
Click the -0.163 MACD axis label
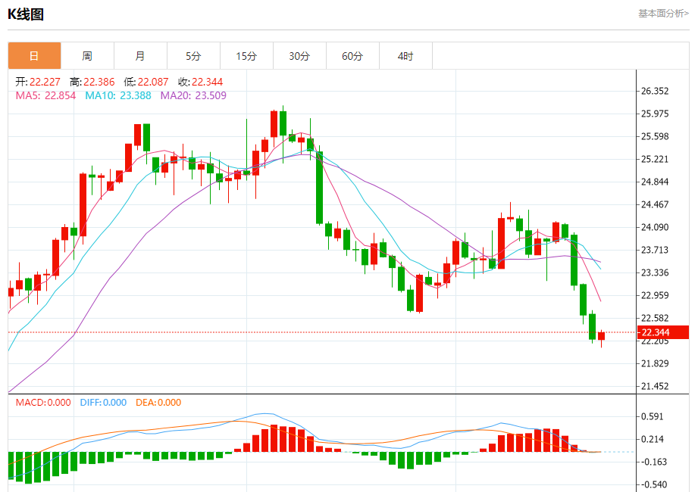[653, 462]
